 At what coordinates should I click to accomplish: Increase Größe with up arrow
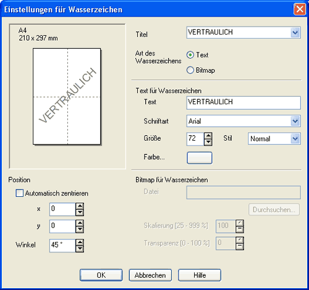(x=208, y=136)
